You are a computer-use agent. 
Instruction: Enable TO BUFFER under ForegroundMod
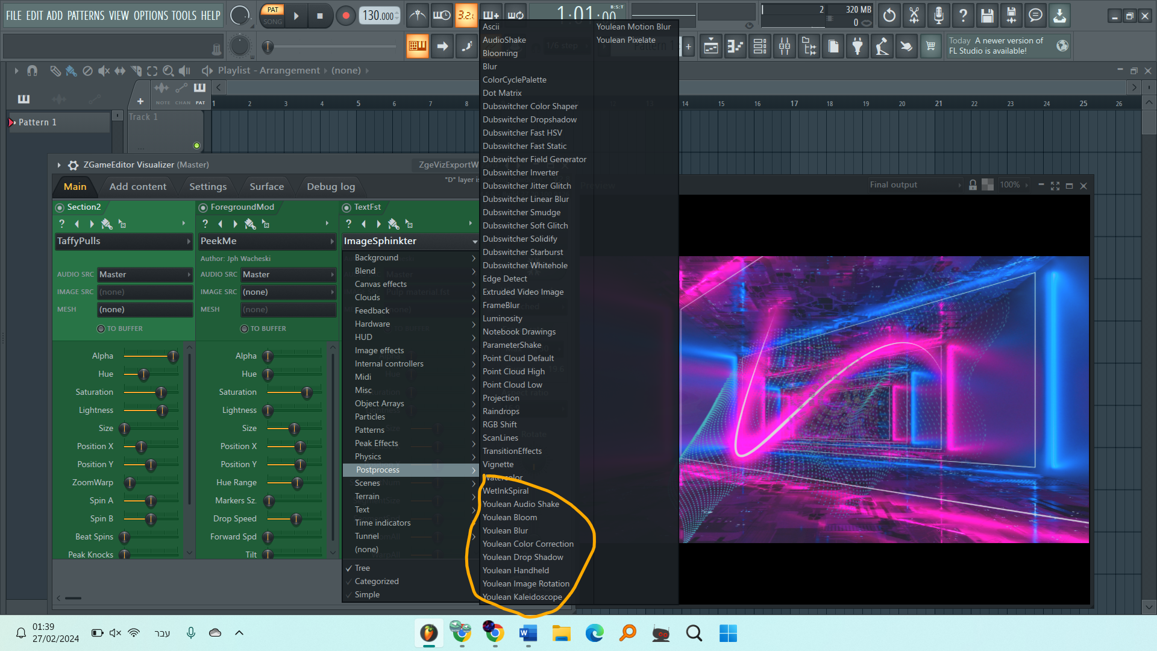[x=245, y=329]
